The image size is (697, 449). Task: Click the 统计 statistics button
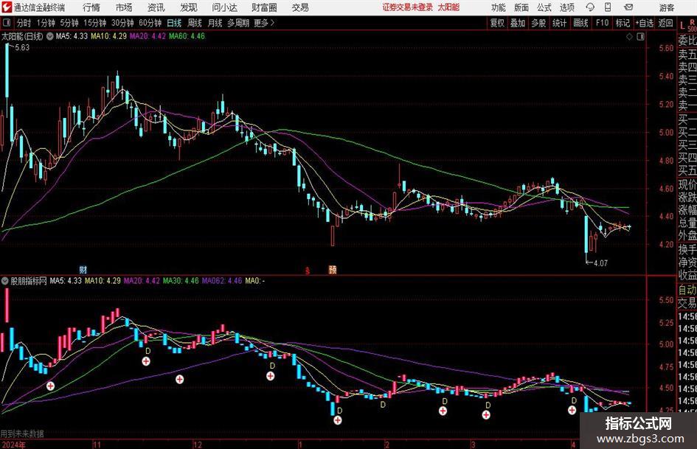click(x=559, y=23)
